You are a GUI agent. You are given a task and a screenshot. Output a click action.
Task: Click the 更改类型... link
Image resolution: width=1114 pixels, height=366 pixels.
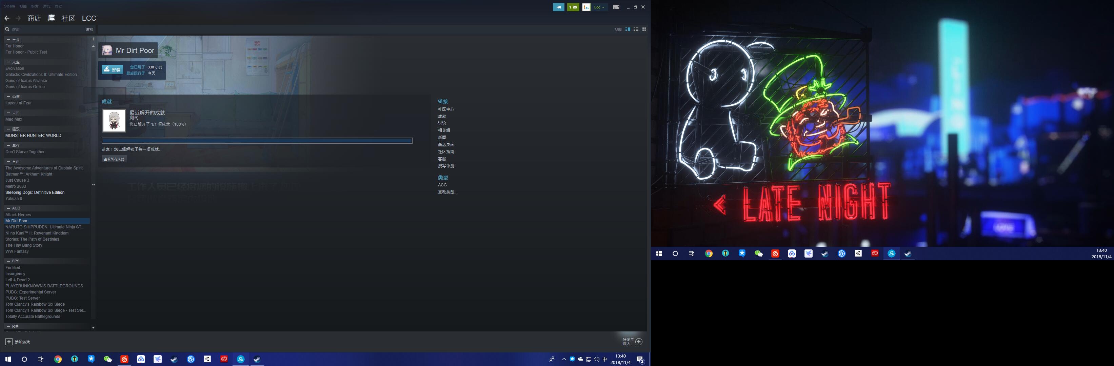[x=447, y=192]
